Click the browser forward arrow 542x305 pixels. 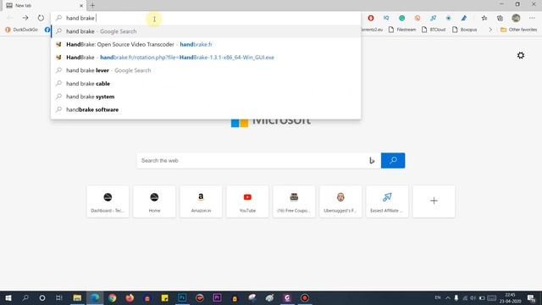pyautogui.click(x=25, y=18)
